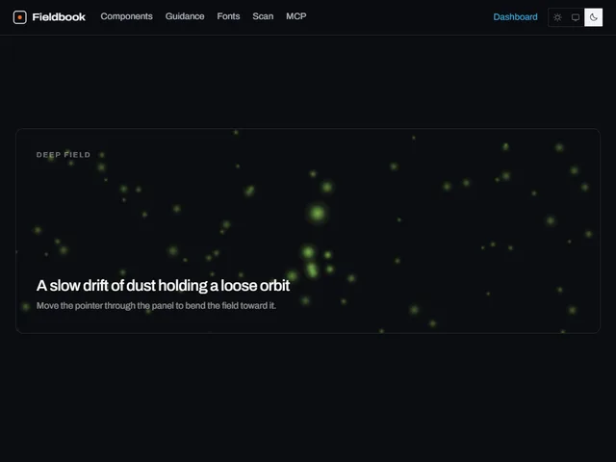
Task: Click the word 'orbit' in the heading
Action: point(275,286)
